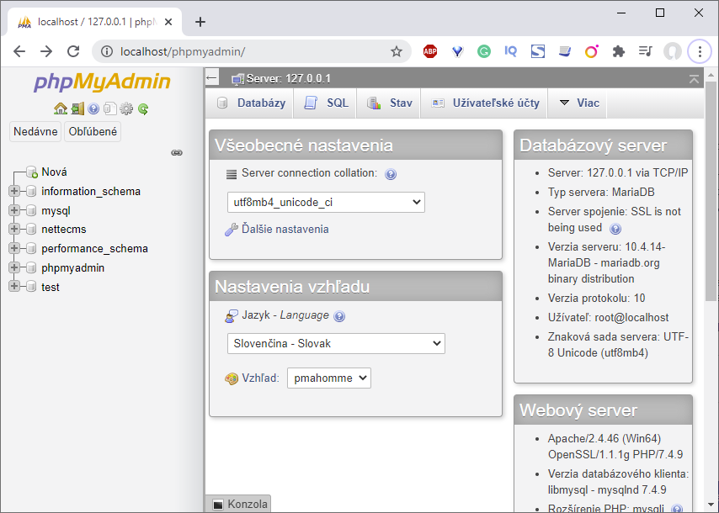Open the Vzhľad theme dropdown

(x=328, y=378)
